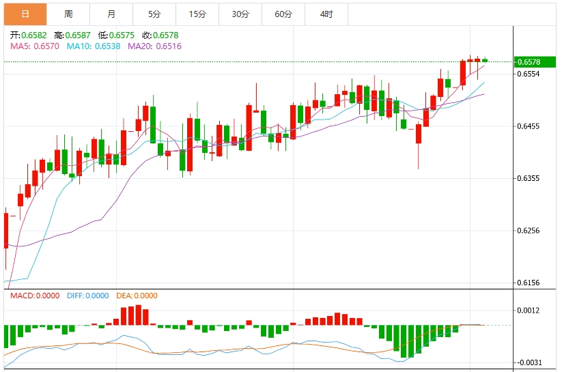Open the 15分 timeframe tab
This screenshot has width=562, height=372.
[x=197, y=14]
